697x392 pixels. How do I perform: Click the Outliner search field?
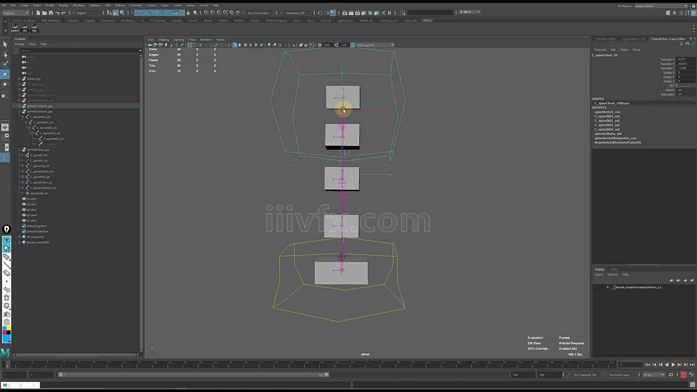pos(80,50)
